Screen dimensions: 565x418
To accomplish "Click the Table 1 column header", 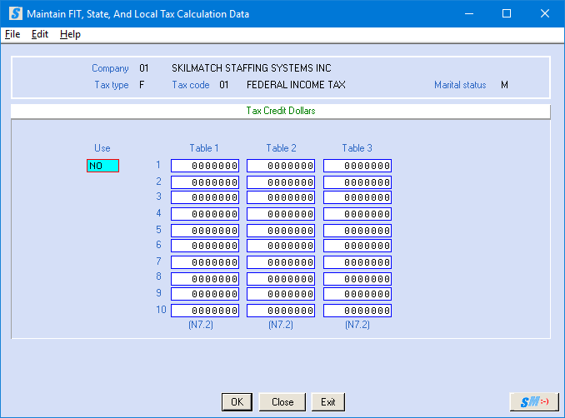I will pyautogui.click(x=204, y=148).
